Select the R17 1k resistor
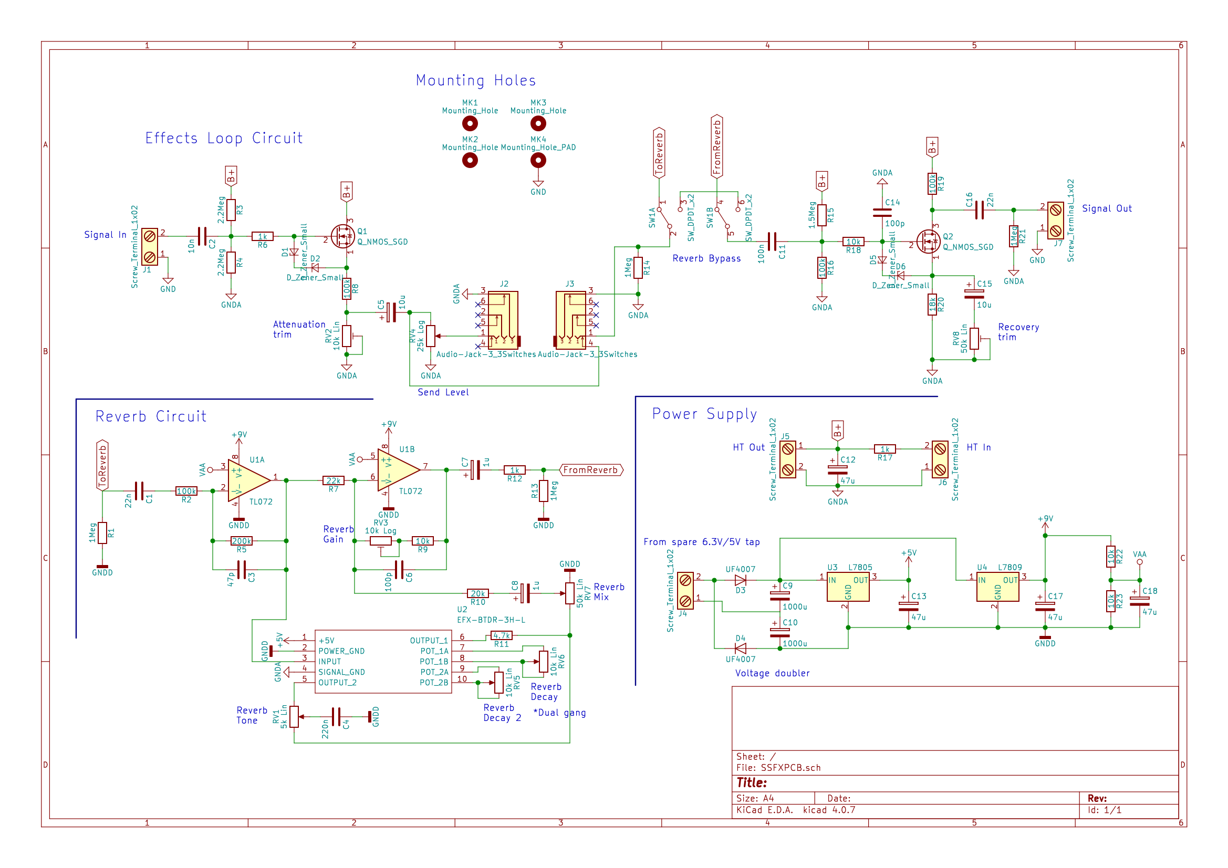Screen dimensions: 1228x868 pos(885,449)
